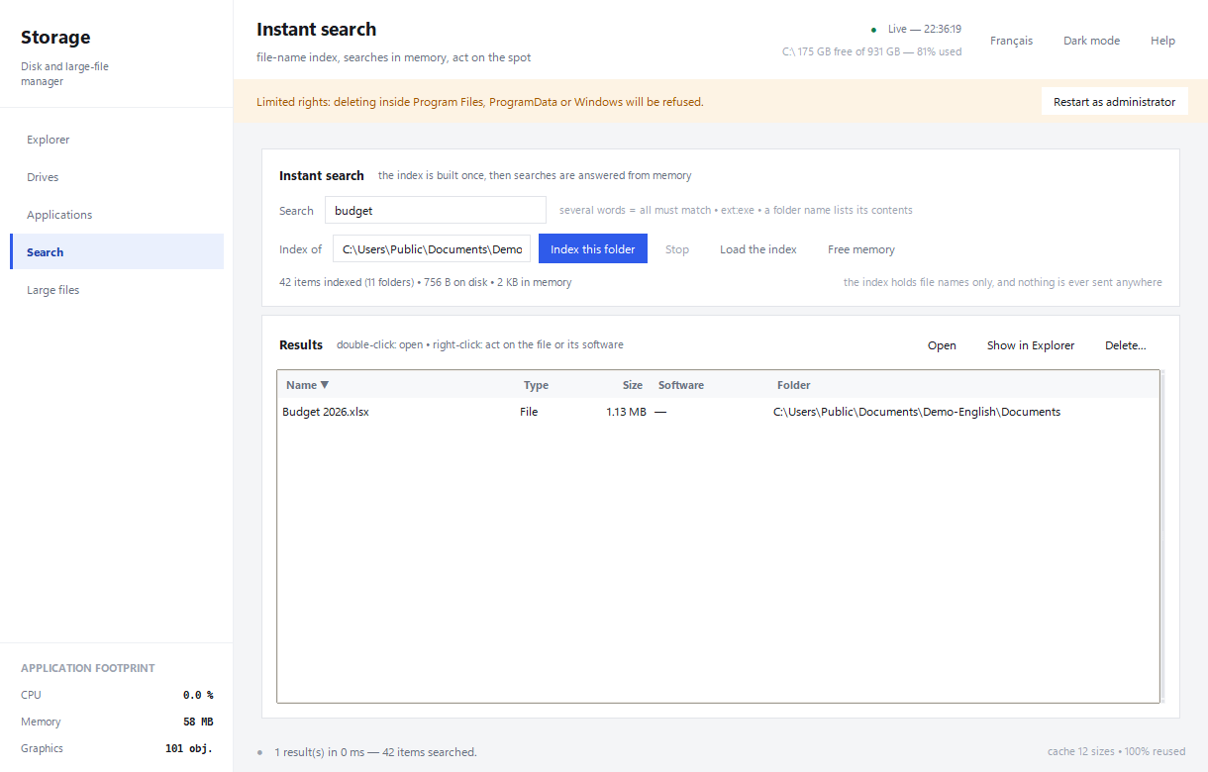Click the 1 result(s) in 0 ms status
This screenshot has width=1208, height=772.
coord(375,752)
